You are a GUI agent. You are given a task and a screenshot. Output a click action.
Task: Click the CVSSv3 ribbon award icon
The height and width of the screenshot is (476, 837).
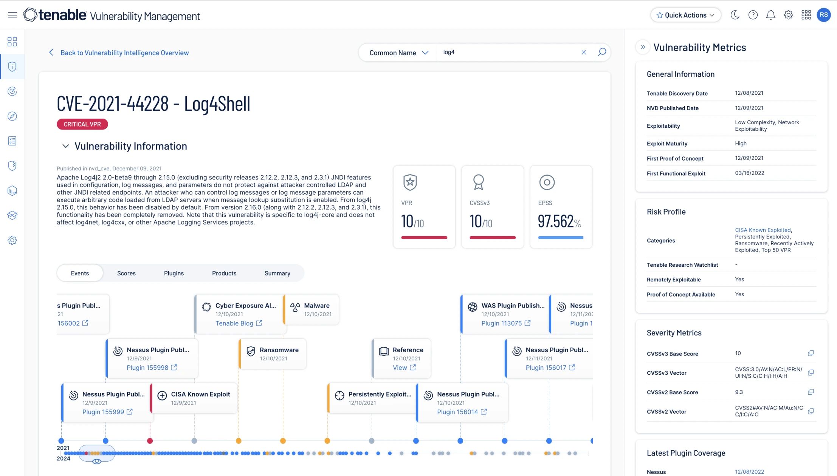(x=478, y=182)
